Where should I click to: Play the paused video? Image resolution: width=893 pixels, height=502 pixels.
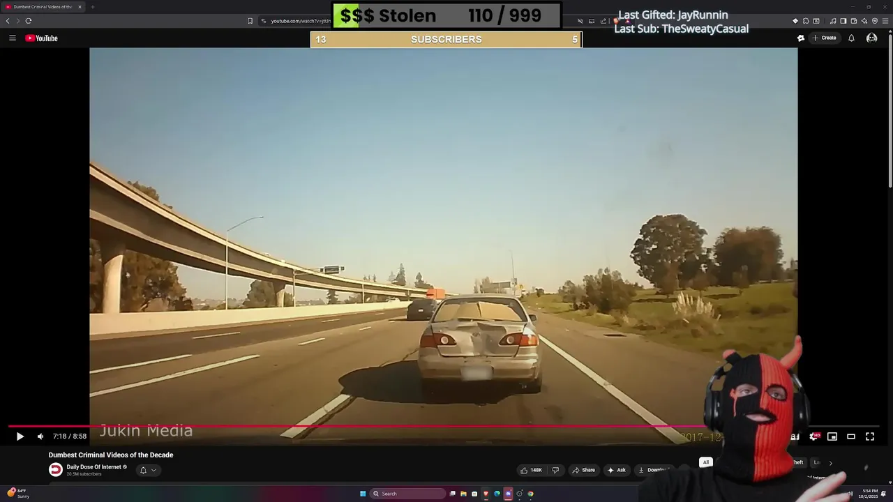coord(20,436)
